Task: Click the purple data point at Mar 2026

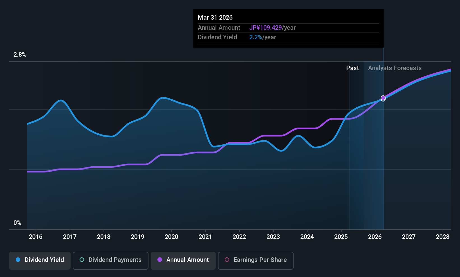Action: (383, 98)
